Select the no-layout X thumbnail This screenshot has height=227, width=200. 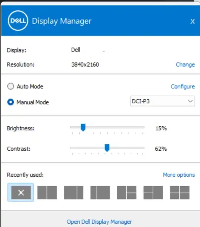click(21, 193)
